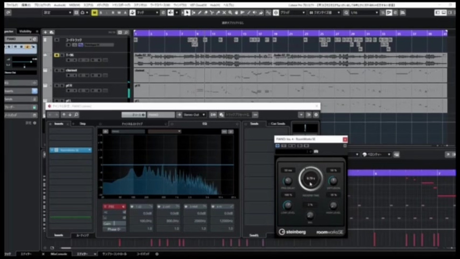Select the RoomWorks SE insert slot
This screenshot has height=259, width=460.
pos(70,150)
